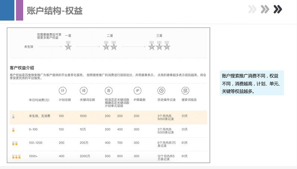This screenshot has height=169, width=297.
Task: Click the gold three-star badge in 1200+ row
Action: coord(16,157)
